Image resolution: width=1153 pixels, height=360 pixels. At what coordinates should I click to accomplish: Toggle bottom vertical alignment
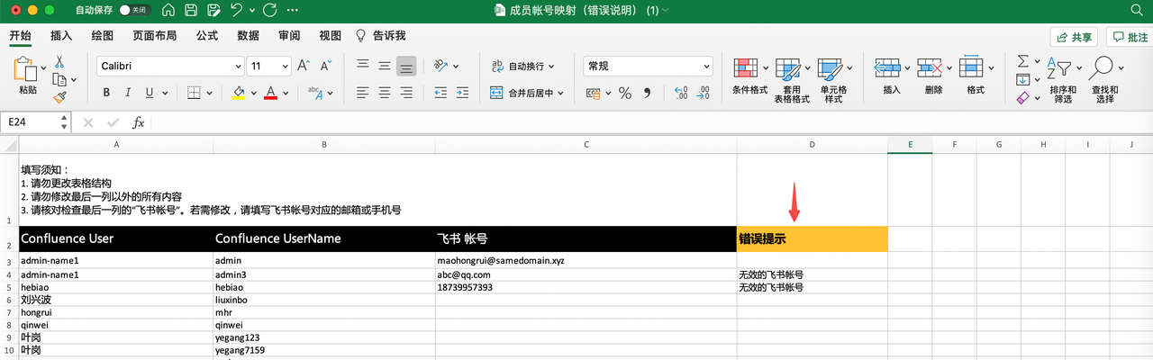pyautogui.click(x=406, y=66)
